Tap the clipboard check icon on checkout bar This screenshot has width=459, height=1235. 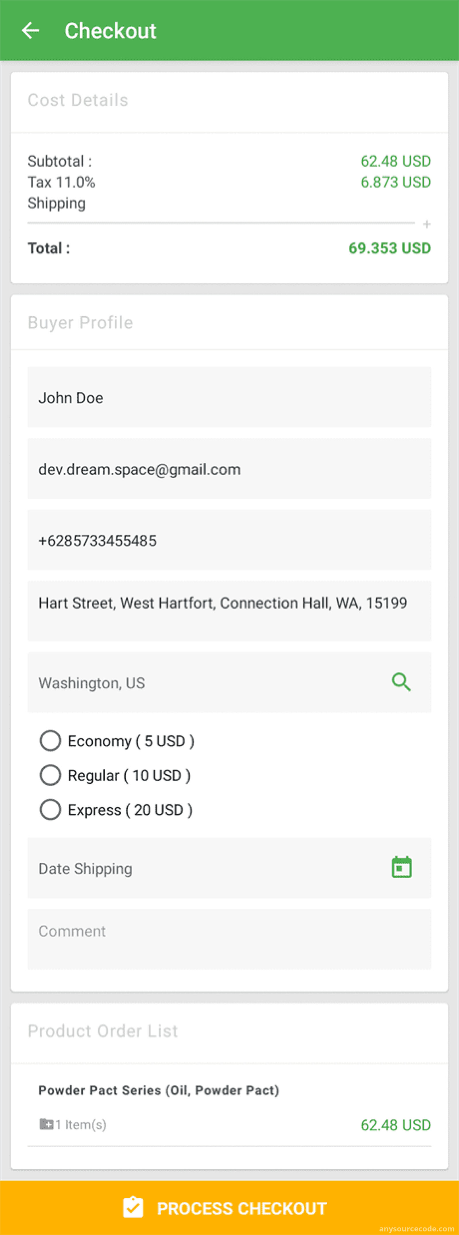pyautogui.click(x=133, y=1208)
